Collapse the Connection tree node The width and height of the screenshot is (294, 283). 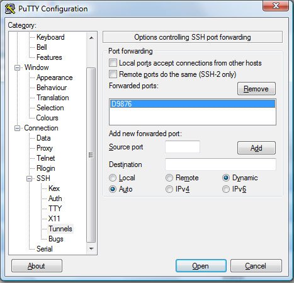[x=17, y=128]
